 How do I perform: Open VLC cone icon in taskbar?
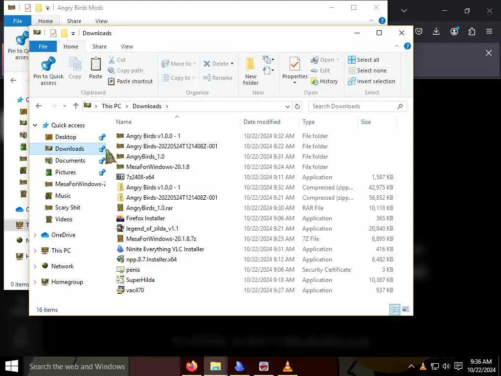pyautogui.click(x=288, y=366)
